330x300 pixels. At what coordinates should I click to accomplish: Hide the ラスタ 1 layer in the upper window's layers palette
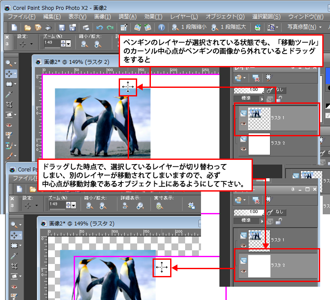point(243,124)
